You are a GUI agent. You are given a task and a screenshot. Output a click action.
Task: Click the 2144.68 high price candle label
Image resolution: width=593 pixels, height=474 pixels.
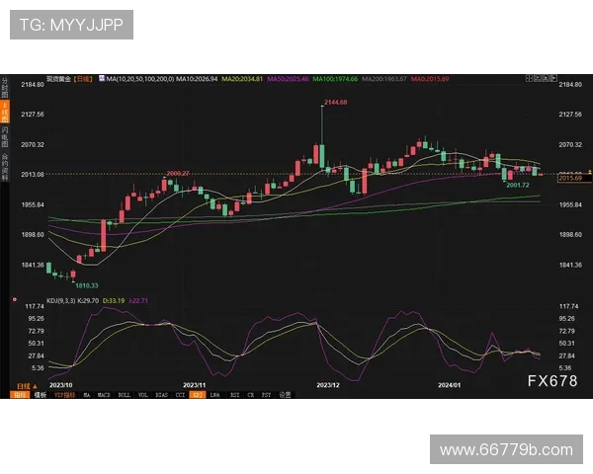[335, 102]
